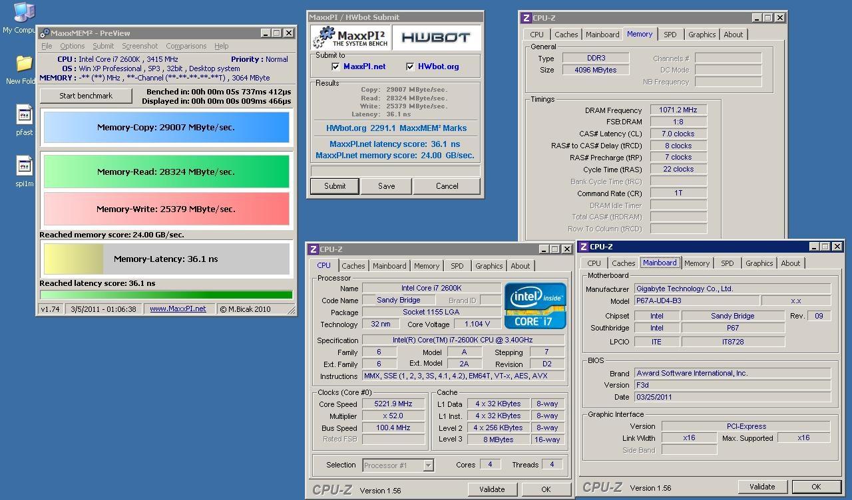Viewport: 852px width, 500px height.
Task: Click the CPU-Z Z logo in CPU window title
Action: tap(314, 249)
